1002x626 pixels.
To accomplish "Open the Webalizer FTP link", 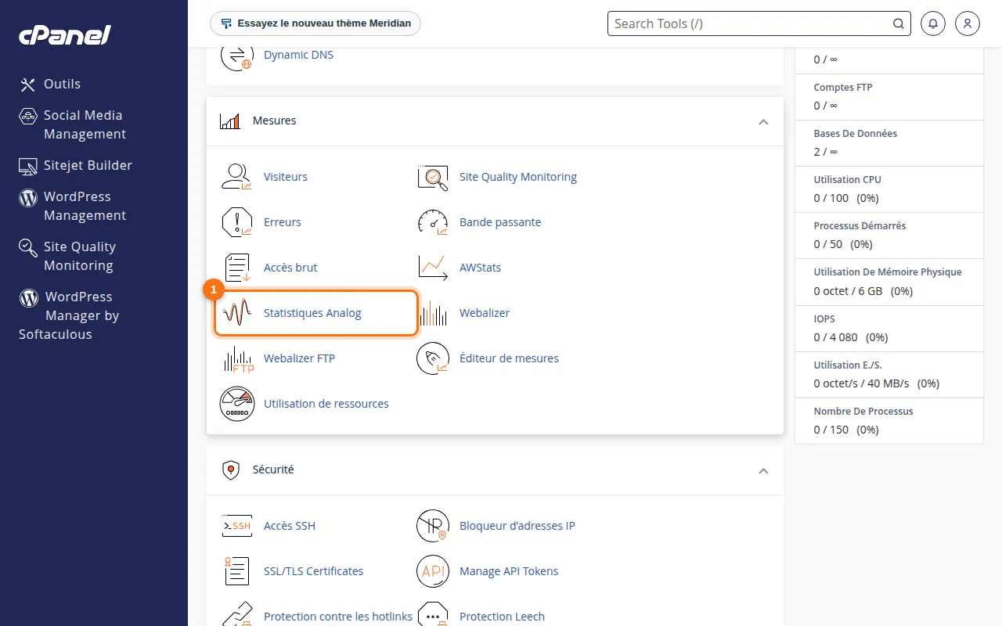I will coord(299,358).
